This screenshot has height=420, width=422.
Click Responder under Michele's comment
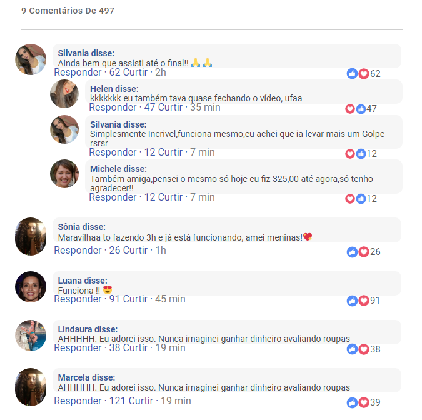[x=113, y=197]
